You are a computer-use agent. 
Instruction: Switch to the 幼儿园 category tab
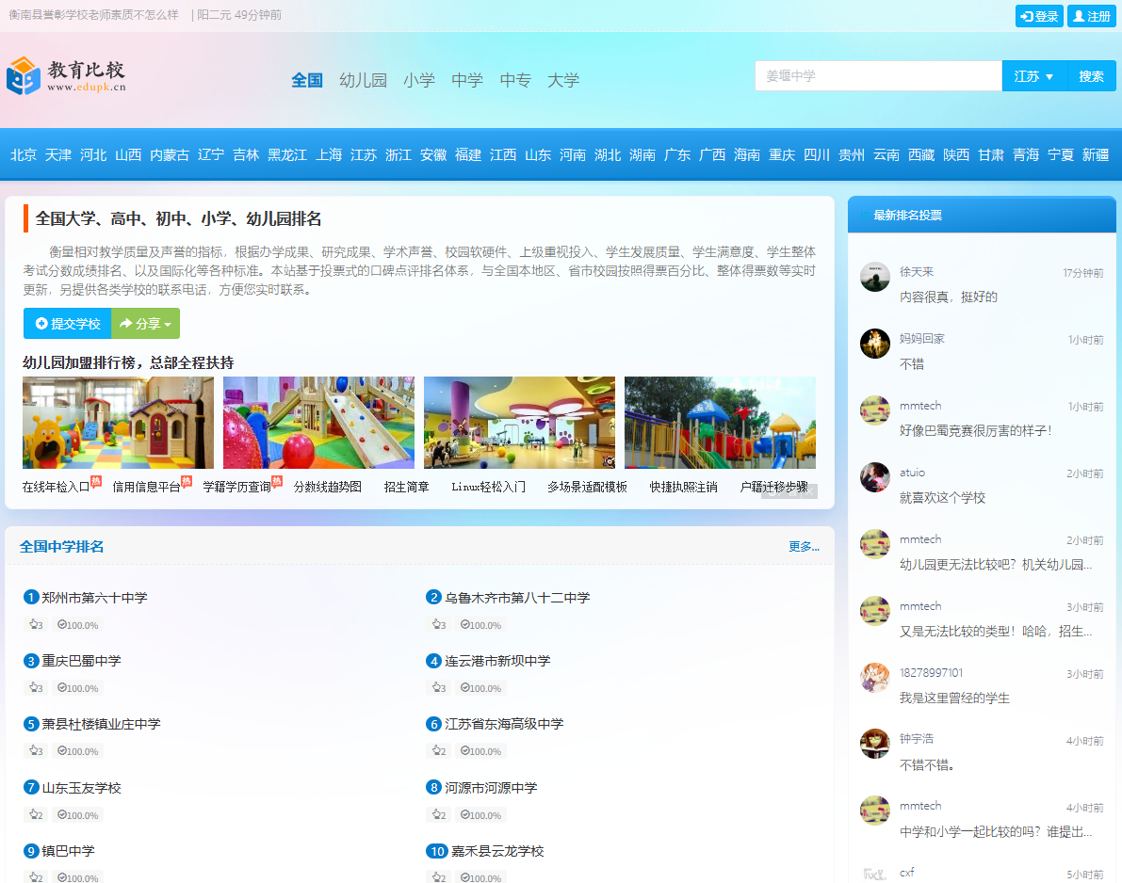tap(364, 80)
